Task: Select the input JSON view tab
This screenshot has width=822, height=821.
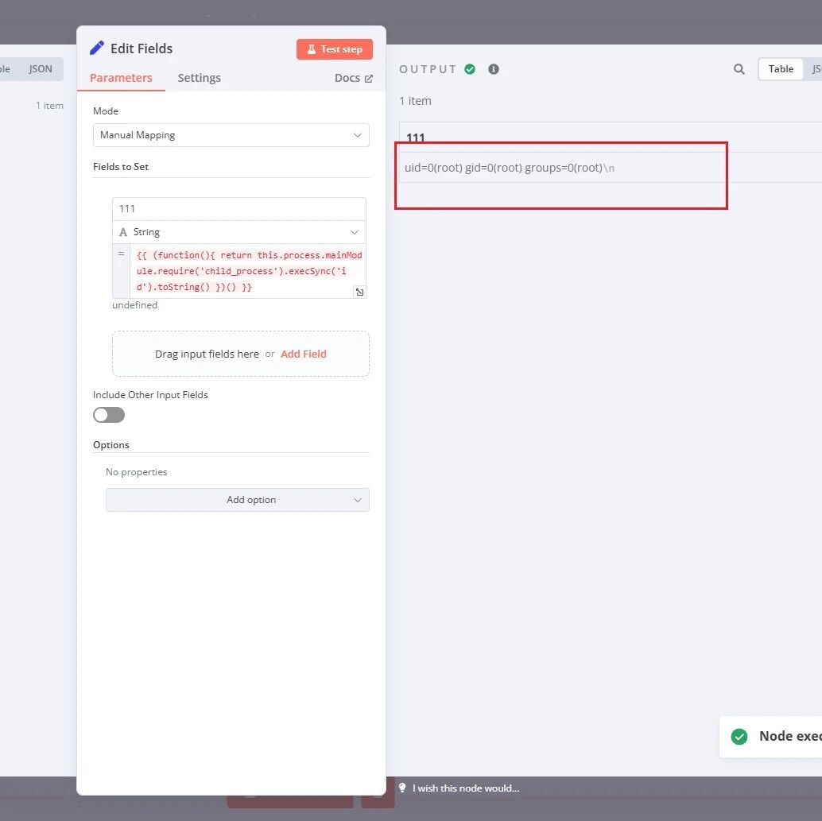Action: (41, 69)
